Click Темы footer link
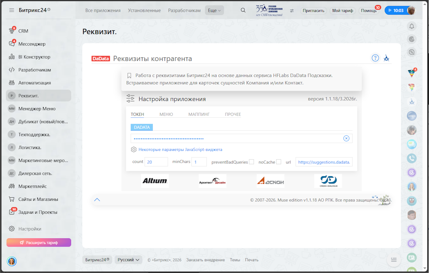 point(235,260)
